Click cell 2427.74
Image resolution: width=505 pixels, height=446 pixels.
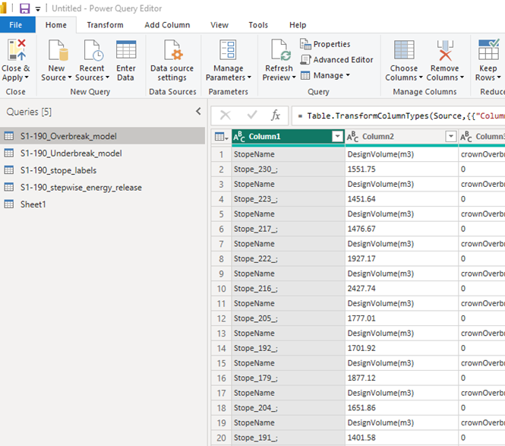click(x=401, y=289)
